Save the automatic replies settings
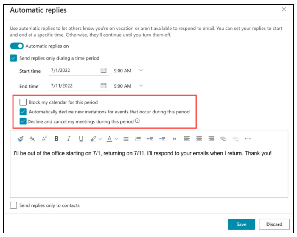This screenshot has width=297, height=237. pos(241,224)
